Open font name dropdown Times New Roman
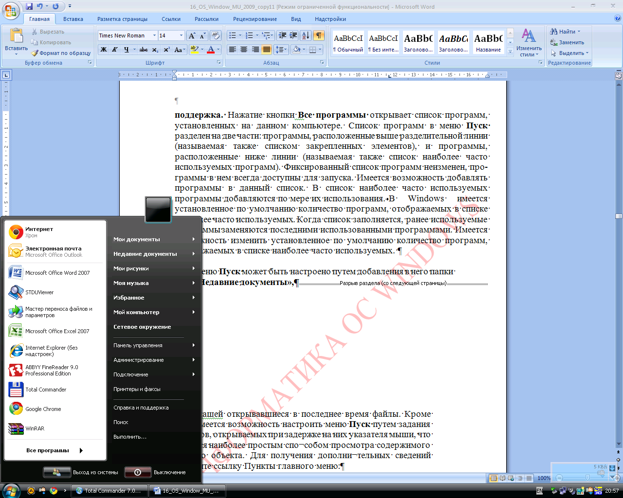The height and width of the screenshot is (498, 623). tap(154, 36)
